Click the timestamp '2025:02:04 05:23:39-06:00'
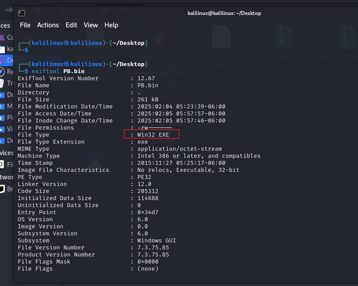Viewport: 358px width, 286px height. [x=181, y=107]
